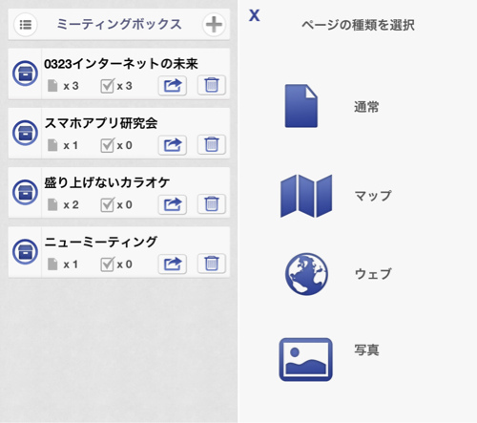Open the list menu icon beside ミーティングボックス

click(x=26, y=25)
